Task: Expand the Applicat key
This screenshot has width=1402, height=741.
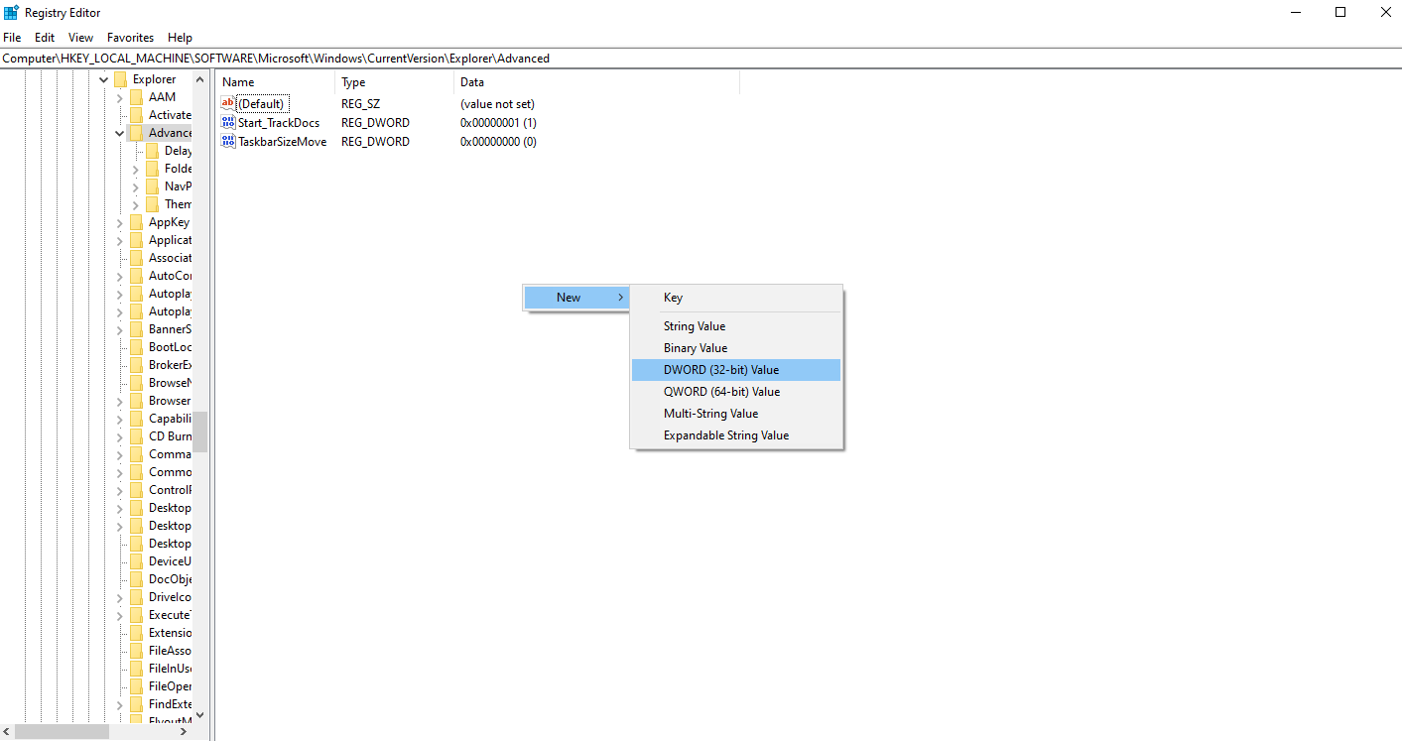Action: click(120, 240)
